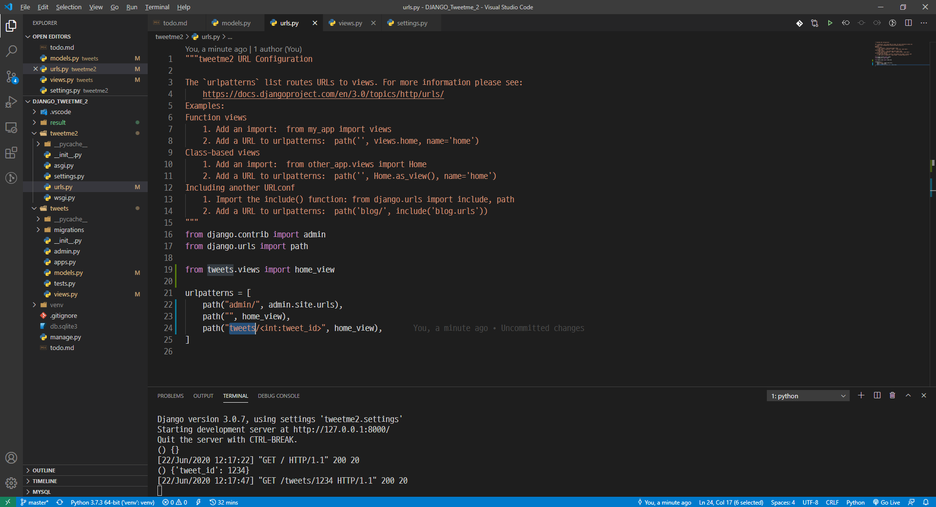Switch to the Debug Console tab
This screenshot has width=936, height=507.
[x=279, y=396]
